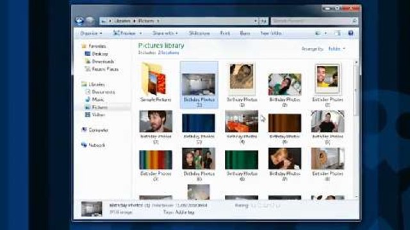Open the Share with dropdown

[x=165, y=33]
